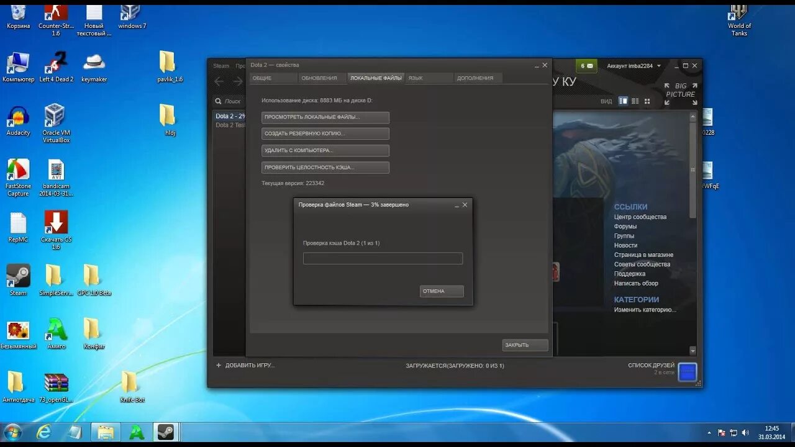Click ПРОСМОТРЕТЬ ЛОКАЛЬНЫЕ ФАЙЛЫ button

[x=325, y=117]
